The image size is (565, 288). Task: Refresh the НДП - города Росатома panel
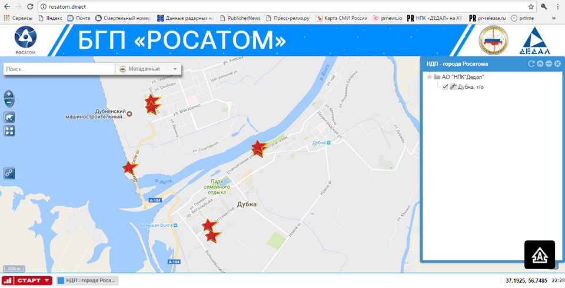531,63
